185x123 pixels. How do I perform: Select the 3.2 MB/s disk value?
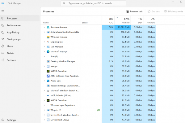pos(137,27)
